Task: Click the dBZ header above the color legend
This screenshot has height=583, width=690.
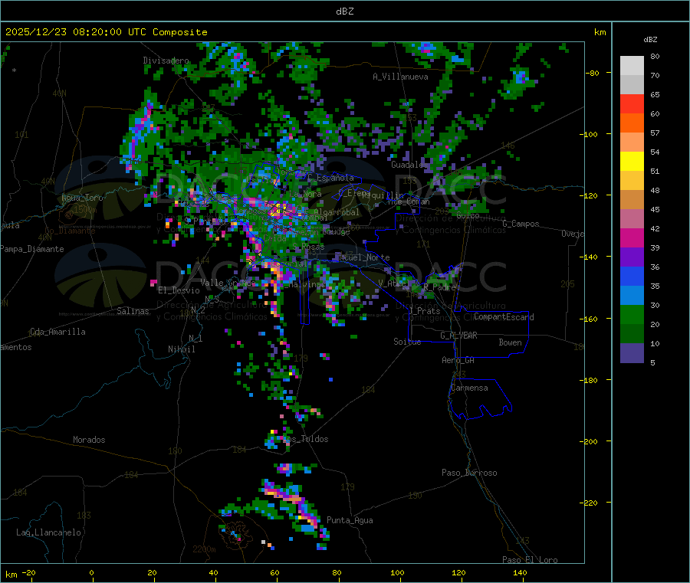Action: click(650, 40)
